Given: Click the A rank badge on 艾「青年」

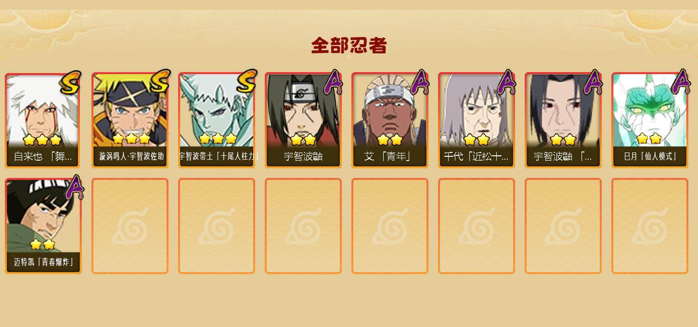Looking at the screenshot, I should [x=420, y=82].
